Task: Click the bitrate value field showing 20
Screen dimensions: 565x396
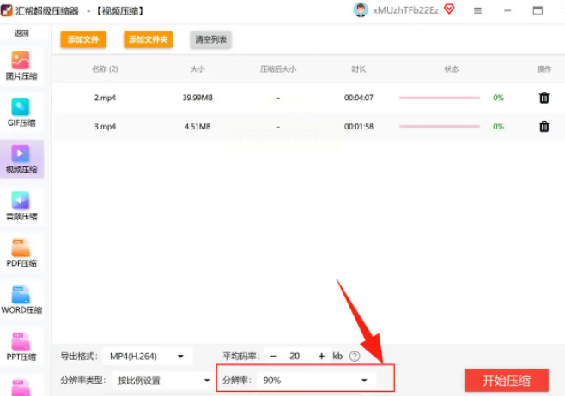Action: 295,356
